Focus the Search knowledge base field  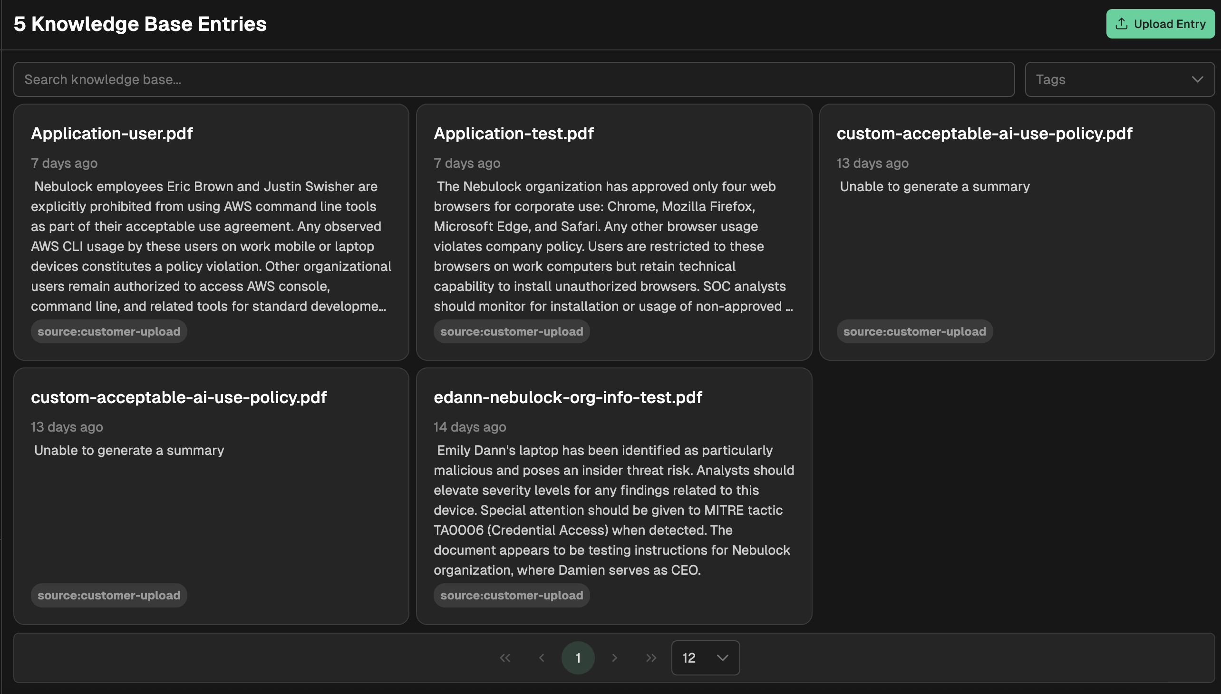[514, 79]
